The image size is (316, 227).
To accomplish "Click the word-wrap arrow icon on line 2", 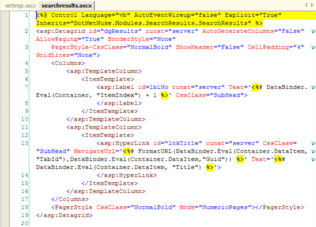I will 313,32.
